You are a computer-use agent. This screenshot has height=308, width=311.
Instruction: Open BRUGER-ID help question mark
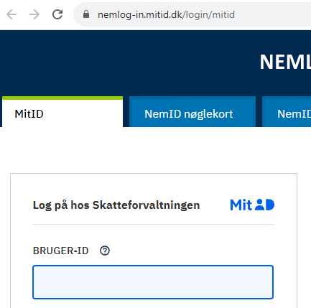pyautogui.click(x=105, y=251)
